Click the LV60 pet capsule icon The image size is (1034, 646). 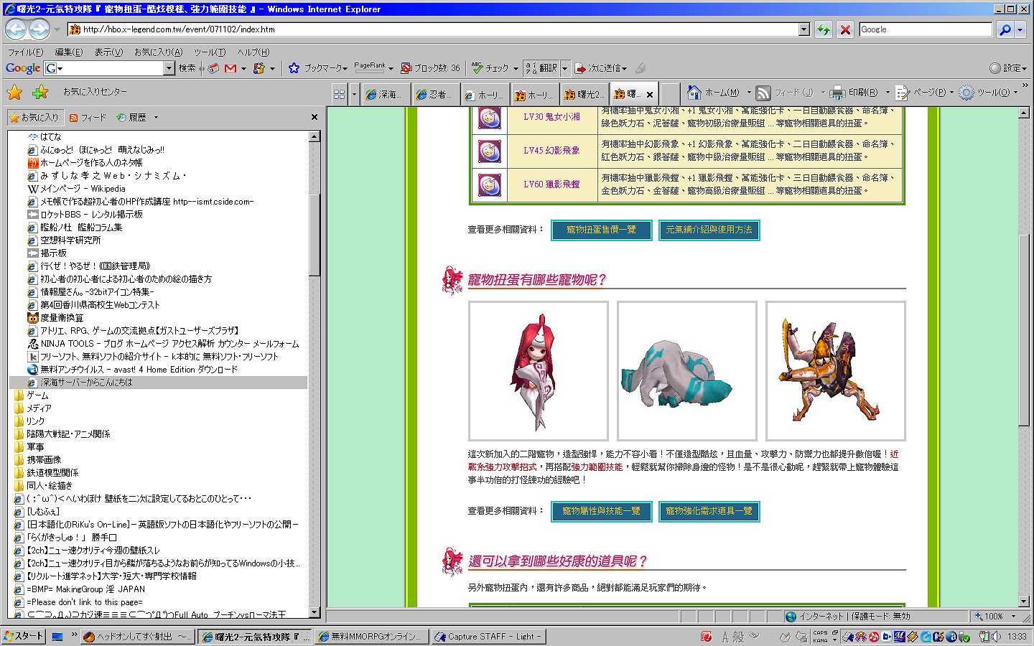[x=490, y=184]
